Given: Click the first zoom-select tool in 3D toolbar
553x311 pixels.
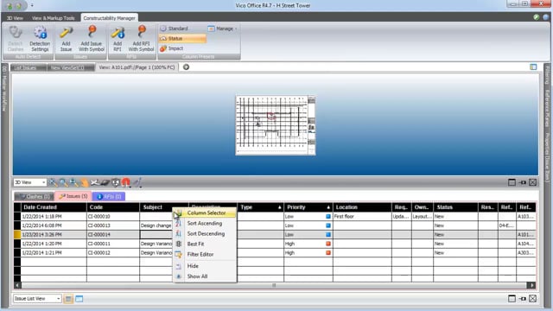Looking at the screenshot, I should [x=53, y=182].
